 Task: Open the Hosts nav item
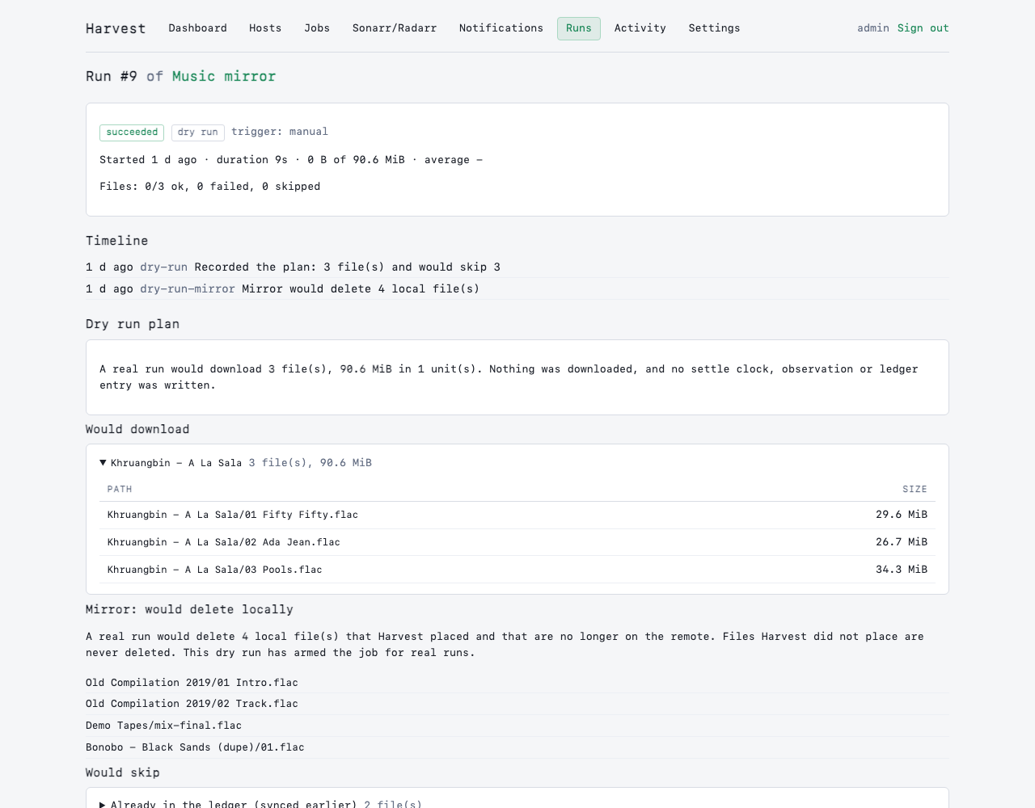[x=265, y=28]
